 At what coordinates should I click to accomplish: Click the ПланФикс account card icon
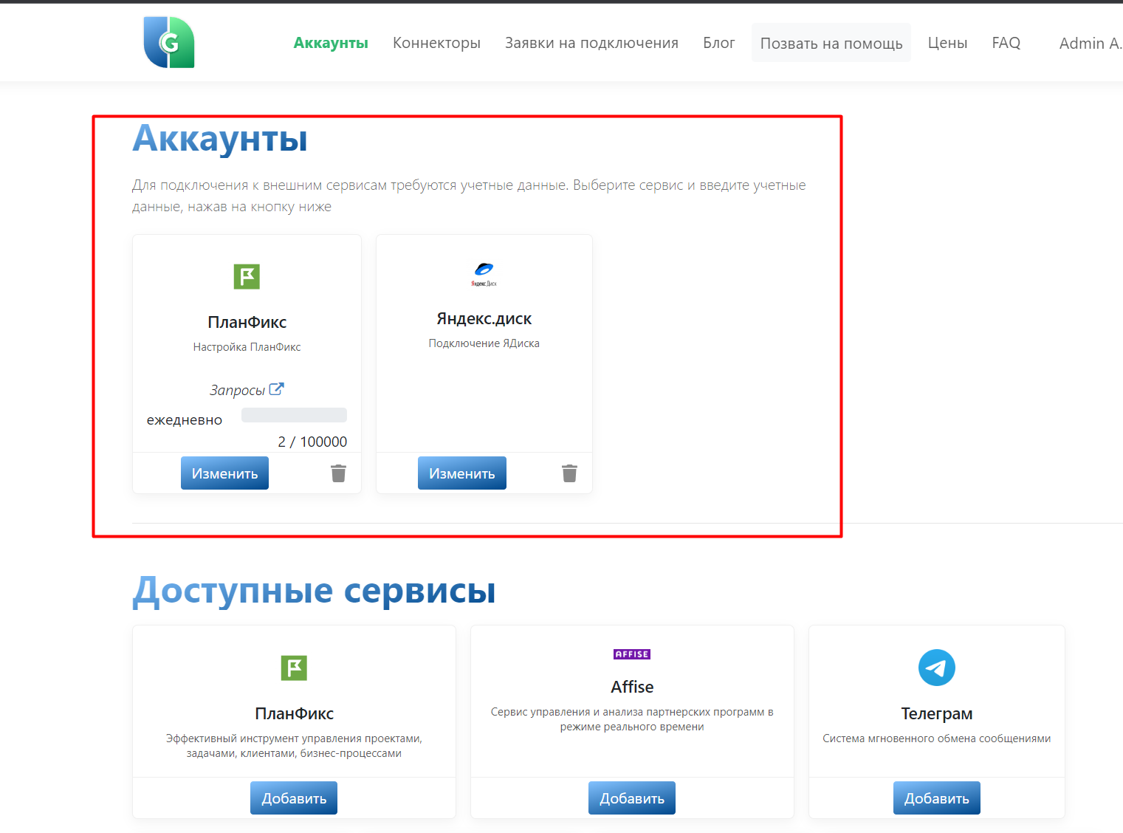click(247, 277)
